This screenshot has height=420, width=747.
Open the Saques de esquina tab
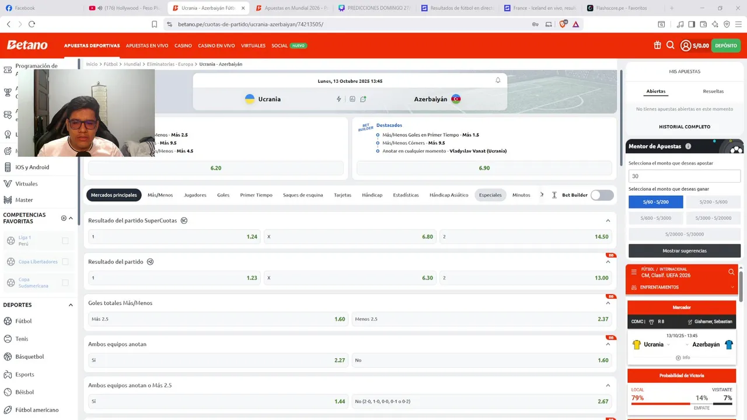[x=303, y=195]
